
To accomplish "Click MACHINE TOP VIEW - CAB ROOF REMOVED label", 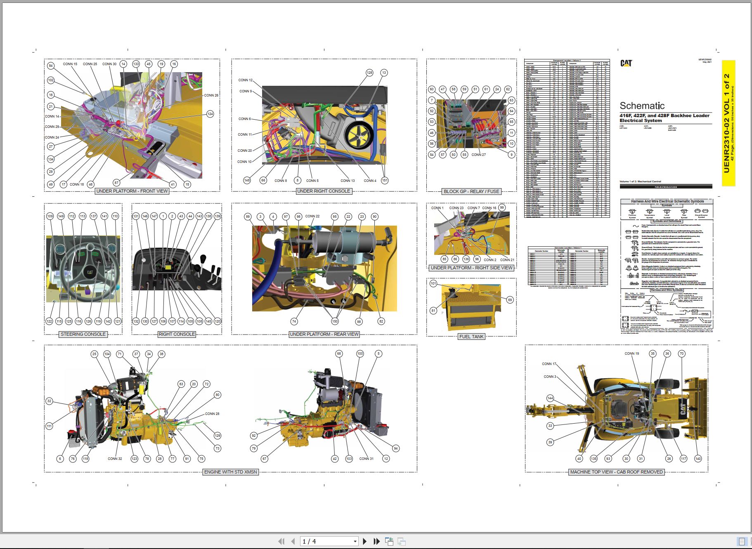I will [616, 472].
